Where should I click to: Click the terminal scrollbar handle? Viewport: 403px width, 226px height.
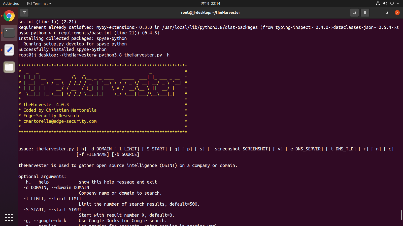401,215
